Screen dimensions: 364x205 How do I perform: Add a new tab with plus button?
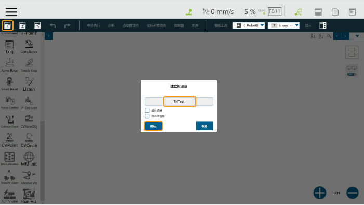pyautogui.click(x=49, y=36)
